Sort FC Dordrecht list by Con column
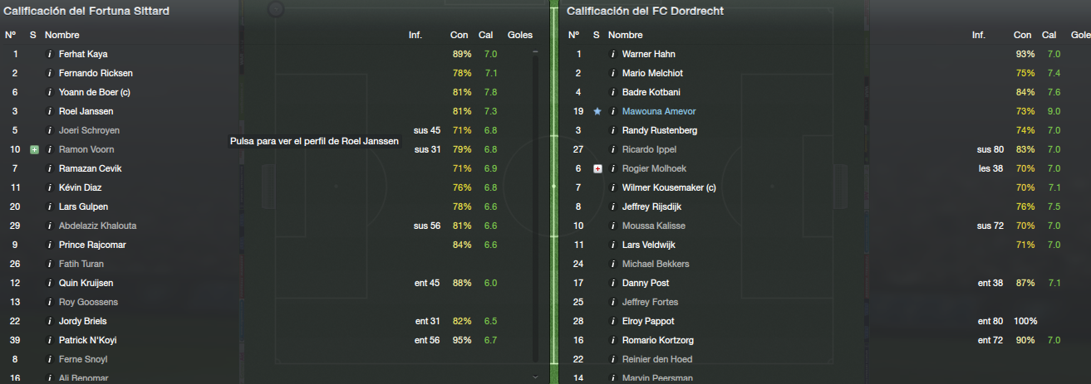 pos(1022,35)
